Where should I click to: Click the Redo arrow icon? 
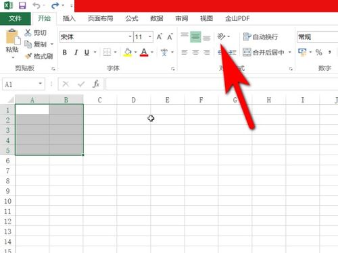[x=55, y=5]
